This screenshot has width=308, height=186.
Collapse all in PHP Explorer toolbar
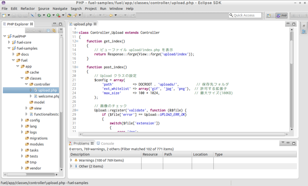[x=49, y=31]
